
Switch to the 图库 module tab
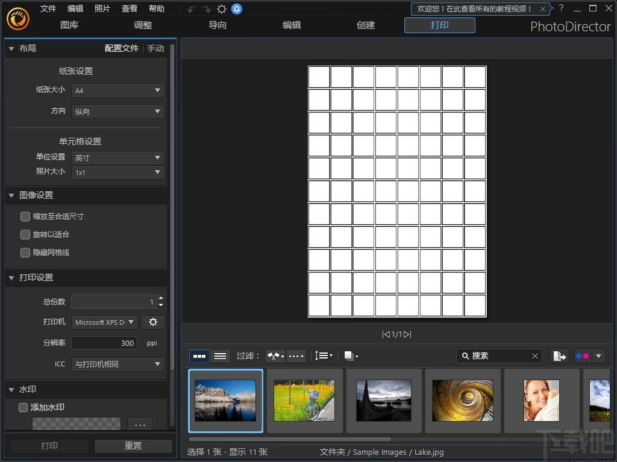pyautogui.click(x=69, y=25)
